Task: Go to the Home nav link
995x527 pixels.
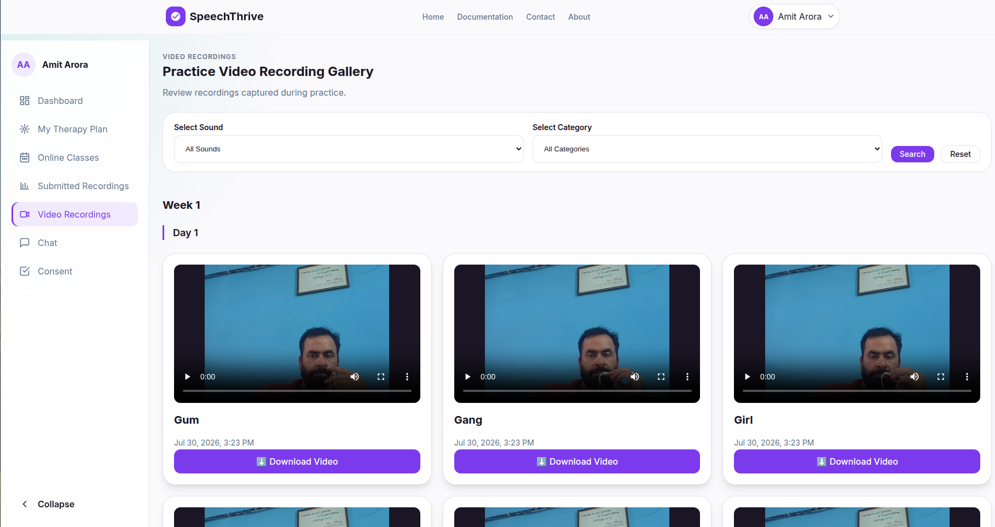Action: pyautogui.click(x=433, y=17)
